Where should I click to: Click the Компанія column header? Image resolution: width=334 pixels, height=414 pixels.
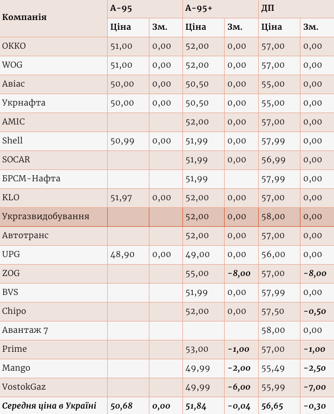[x=54, y=18]
